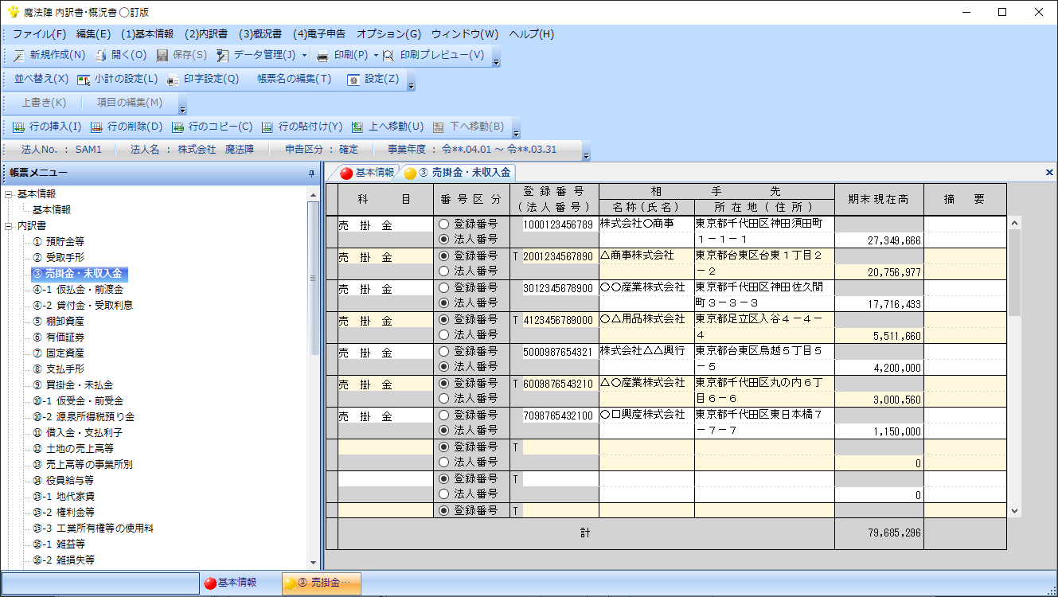The width and height of the screenshot is (1058, 597).
Task: Click the 項目の編集(M) button
Action: pyautogui.click(x=130, y=103)
